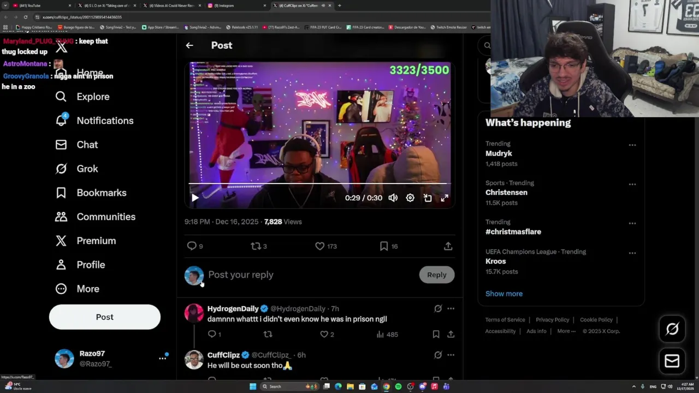Image resolution: width=699 pixels, height=393 pixels.
Task: Open Grok action on CuffClipz reply
Action: pyautogui.click(x=438, y=355)
